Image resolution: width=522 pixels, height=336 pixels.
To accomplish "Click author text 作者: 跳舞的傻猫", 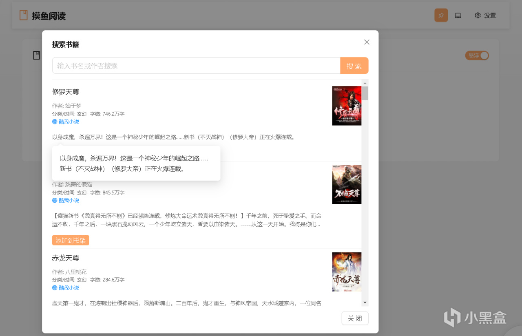I will coord(72,184).
